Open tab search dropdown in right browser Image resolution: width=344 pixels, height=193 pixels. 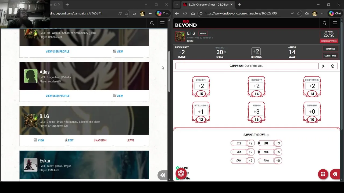(x=177, y=5)
